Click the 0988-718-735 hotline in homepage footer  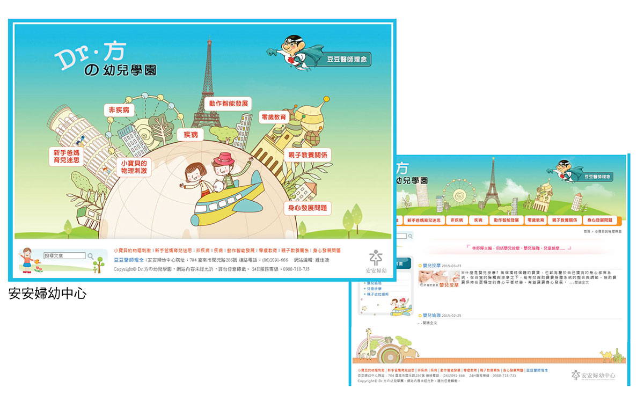[x=295, y=269]
